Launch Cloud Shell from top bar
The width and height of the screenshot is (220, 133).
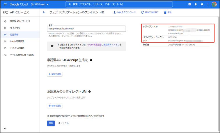(x=189, y=4)
